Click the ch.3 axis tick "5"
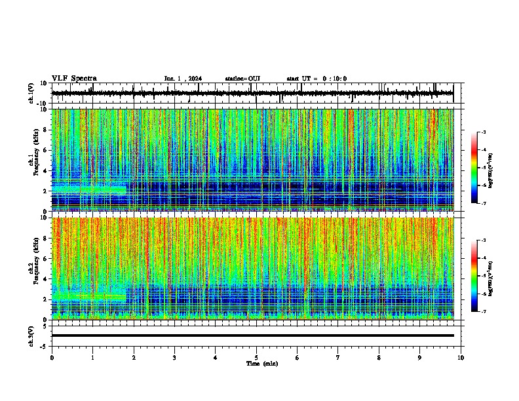The width and height of the screenshot is (519, 401). click(46, 326)
